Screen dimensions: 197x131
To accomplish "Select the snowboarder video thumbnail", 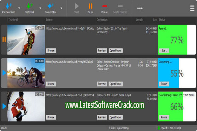I will point(26,40).
